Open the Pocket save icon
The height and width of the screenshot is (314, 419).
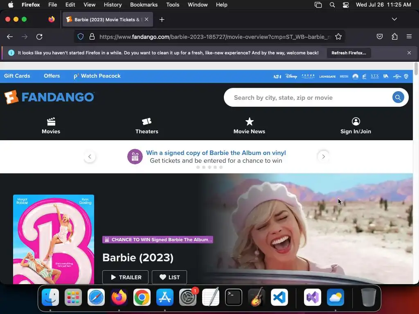pyautogui.click(x=379, y=36)
